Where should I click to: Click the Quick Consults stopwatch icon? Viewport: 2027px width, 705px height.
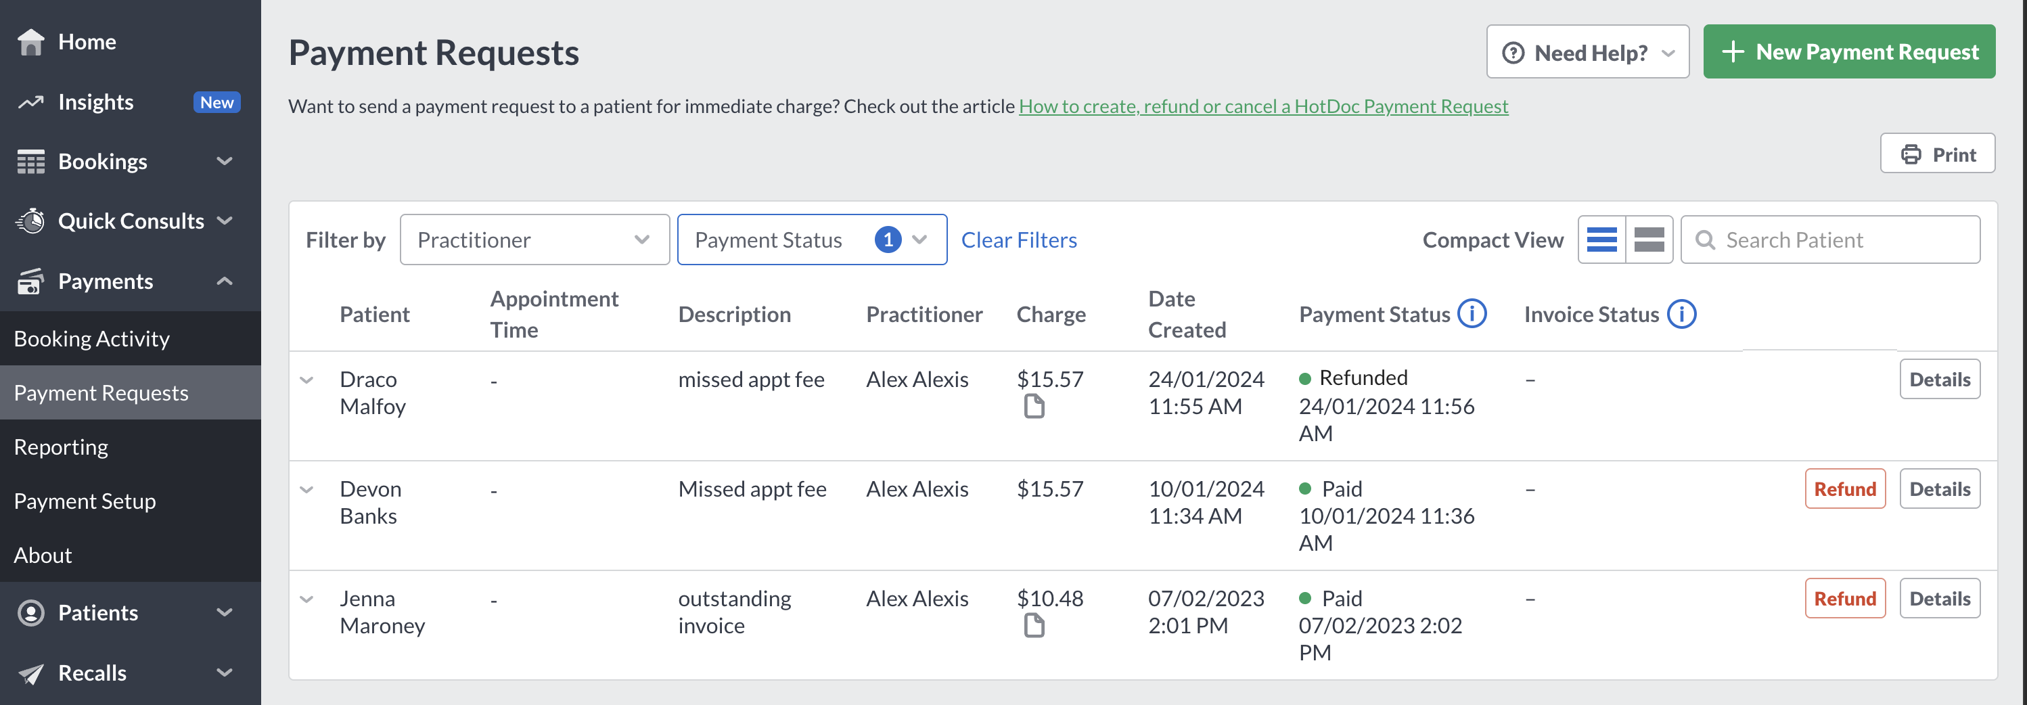(x=30, y=221)
